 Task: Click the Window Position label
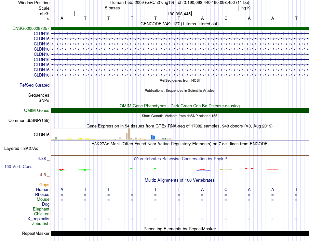click(34, 3)
